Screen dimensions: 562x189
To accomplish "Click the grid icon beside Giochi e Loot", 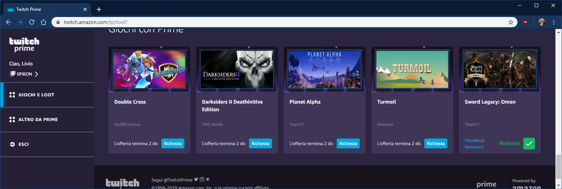I will [12, 95].
